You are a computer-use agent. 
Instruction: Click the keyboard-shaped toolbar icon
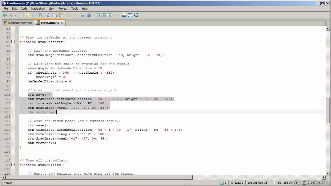[x=116, y=16]
